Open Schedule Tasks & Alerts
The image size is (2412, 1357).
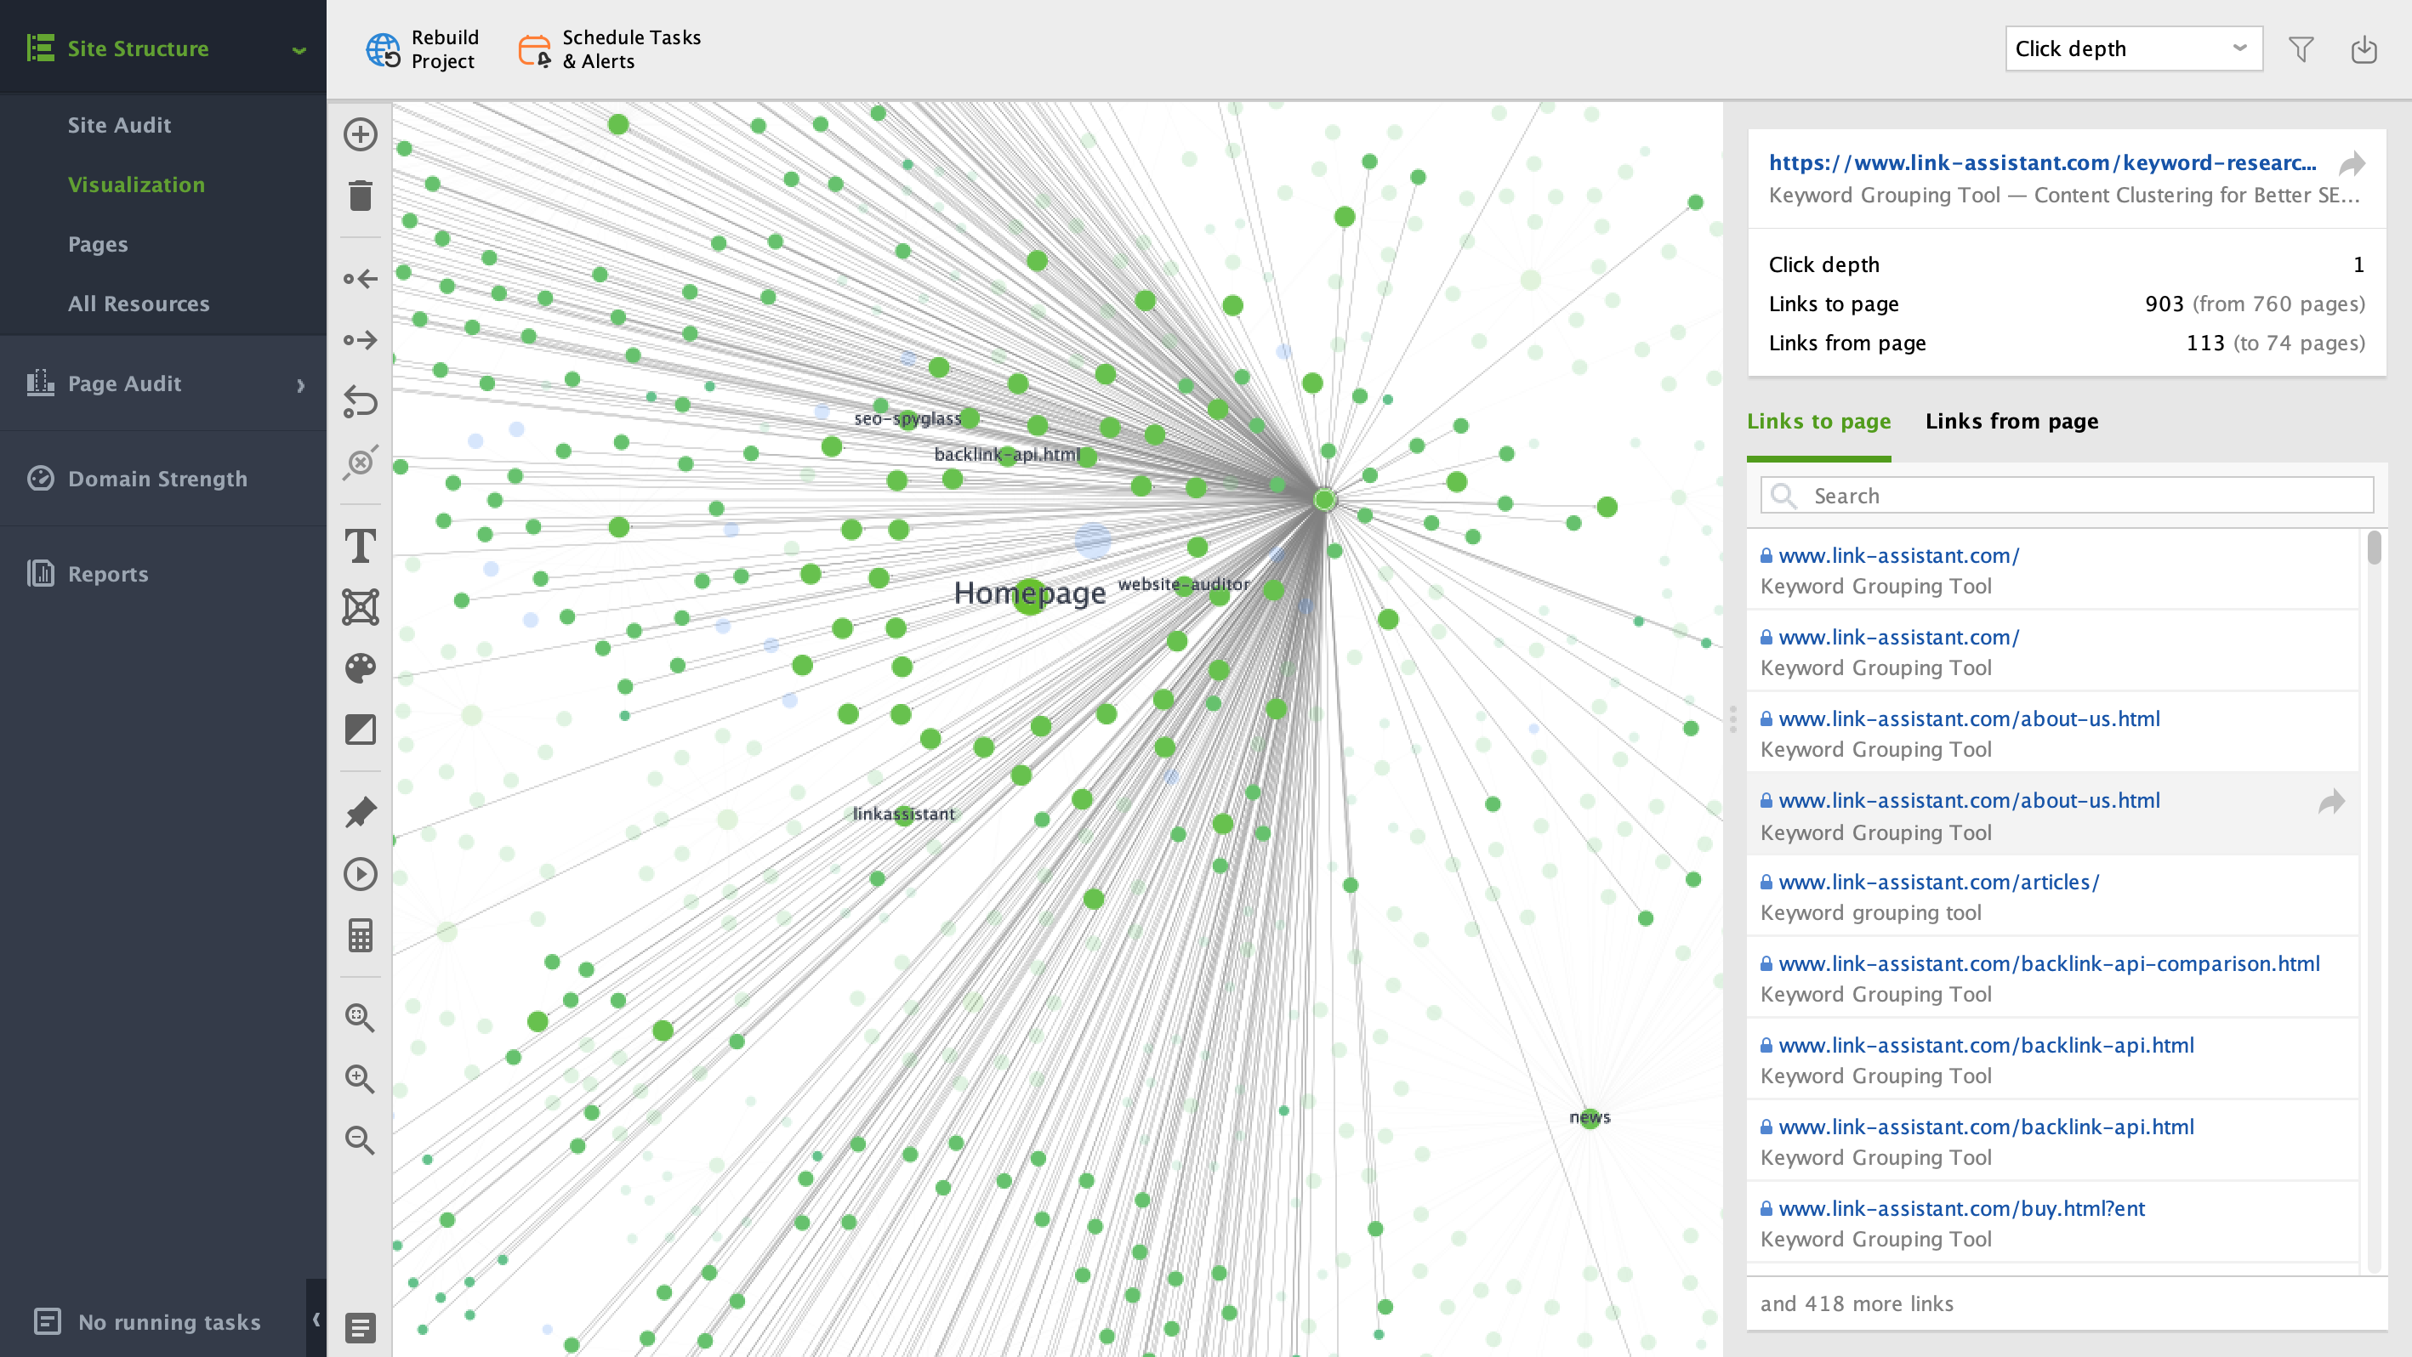click(610, 48)
